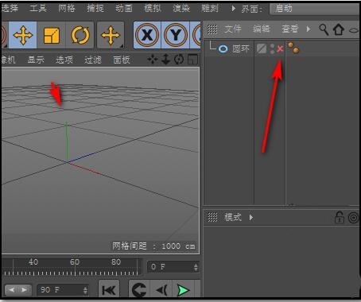The width and height of the screenshot is (361, 302).
Task: Open the 界面 layout dropdown 启动
Action: (x=315, y=9)
